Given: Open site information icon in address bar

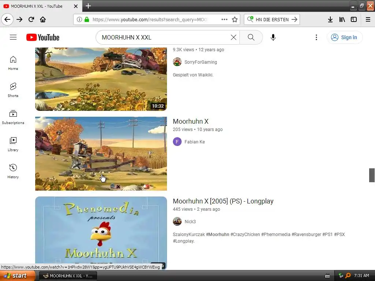Looking at the screenshot, I should tap(79, 19).
